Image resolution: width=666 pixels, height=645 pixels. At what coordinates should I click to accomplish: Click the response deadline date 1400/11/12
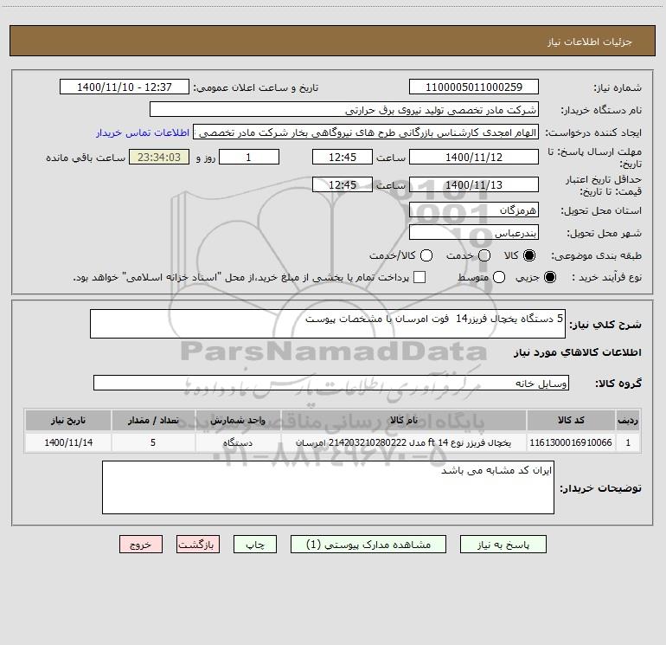coord(474,157)
